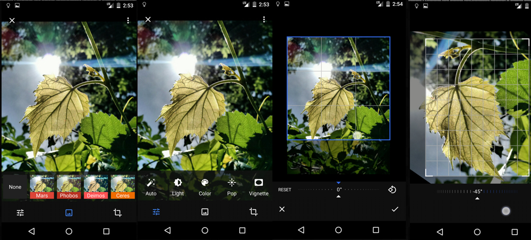531x240 pixels.
Task: Click the 2:53 clock in first screen
Action: [x=128, y=5]
